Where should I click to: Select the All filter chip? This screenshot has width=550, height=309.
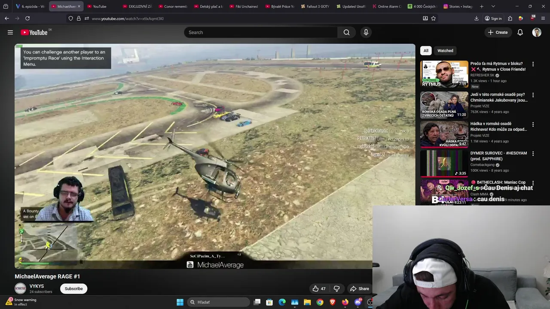[x=426, y=51]
